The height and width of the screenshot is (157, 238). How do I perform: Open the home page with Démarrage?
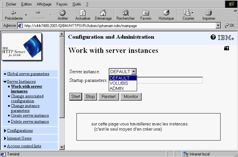pyautogui.click(x=103, y=15)
